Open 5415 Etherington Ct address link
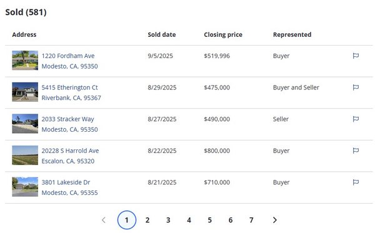The height and width of the screenshot is (233, 375). point(69,87)
